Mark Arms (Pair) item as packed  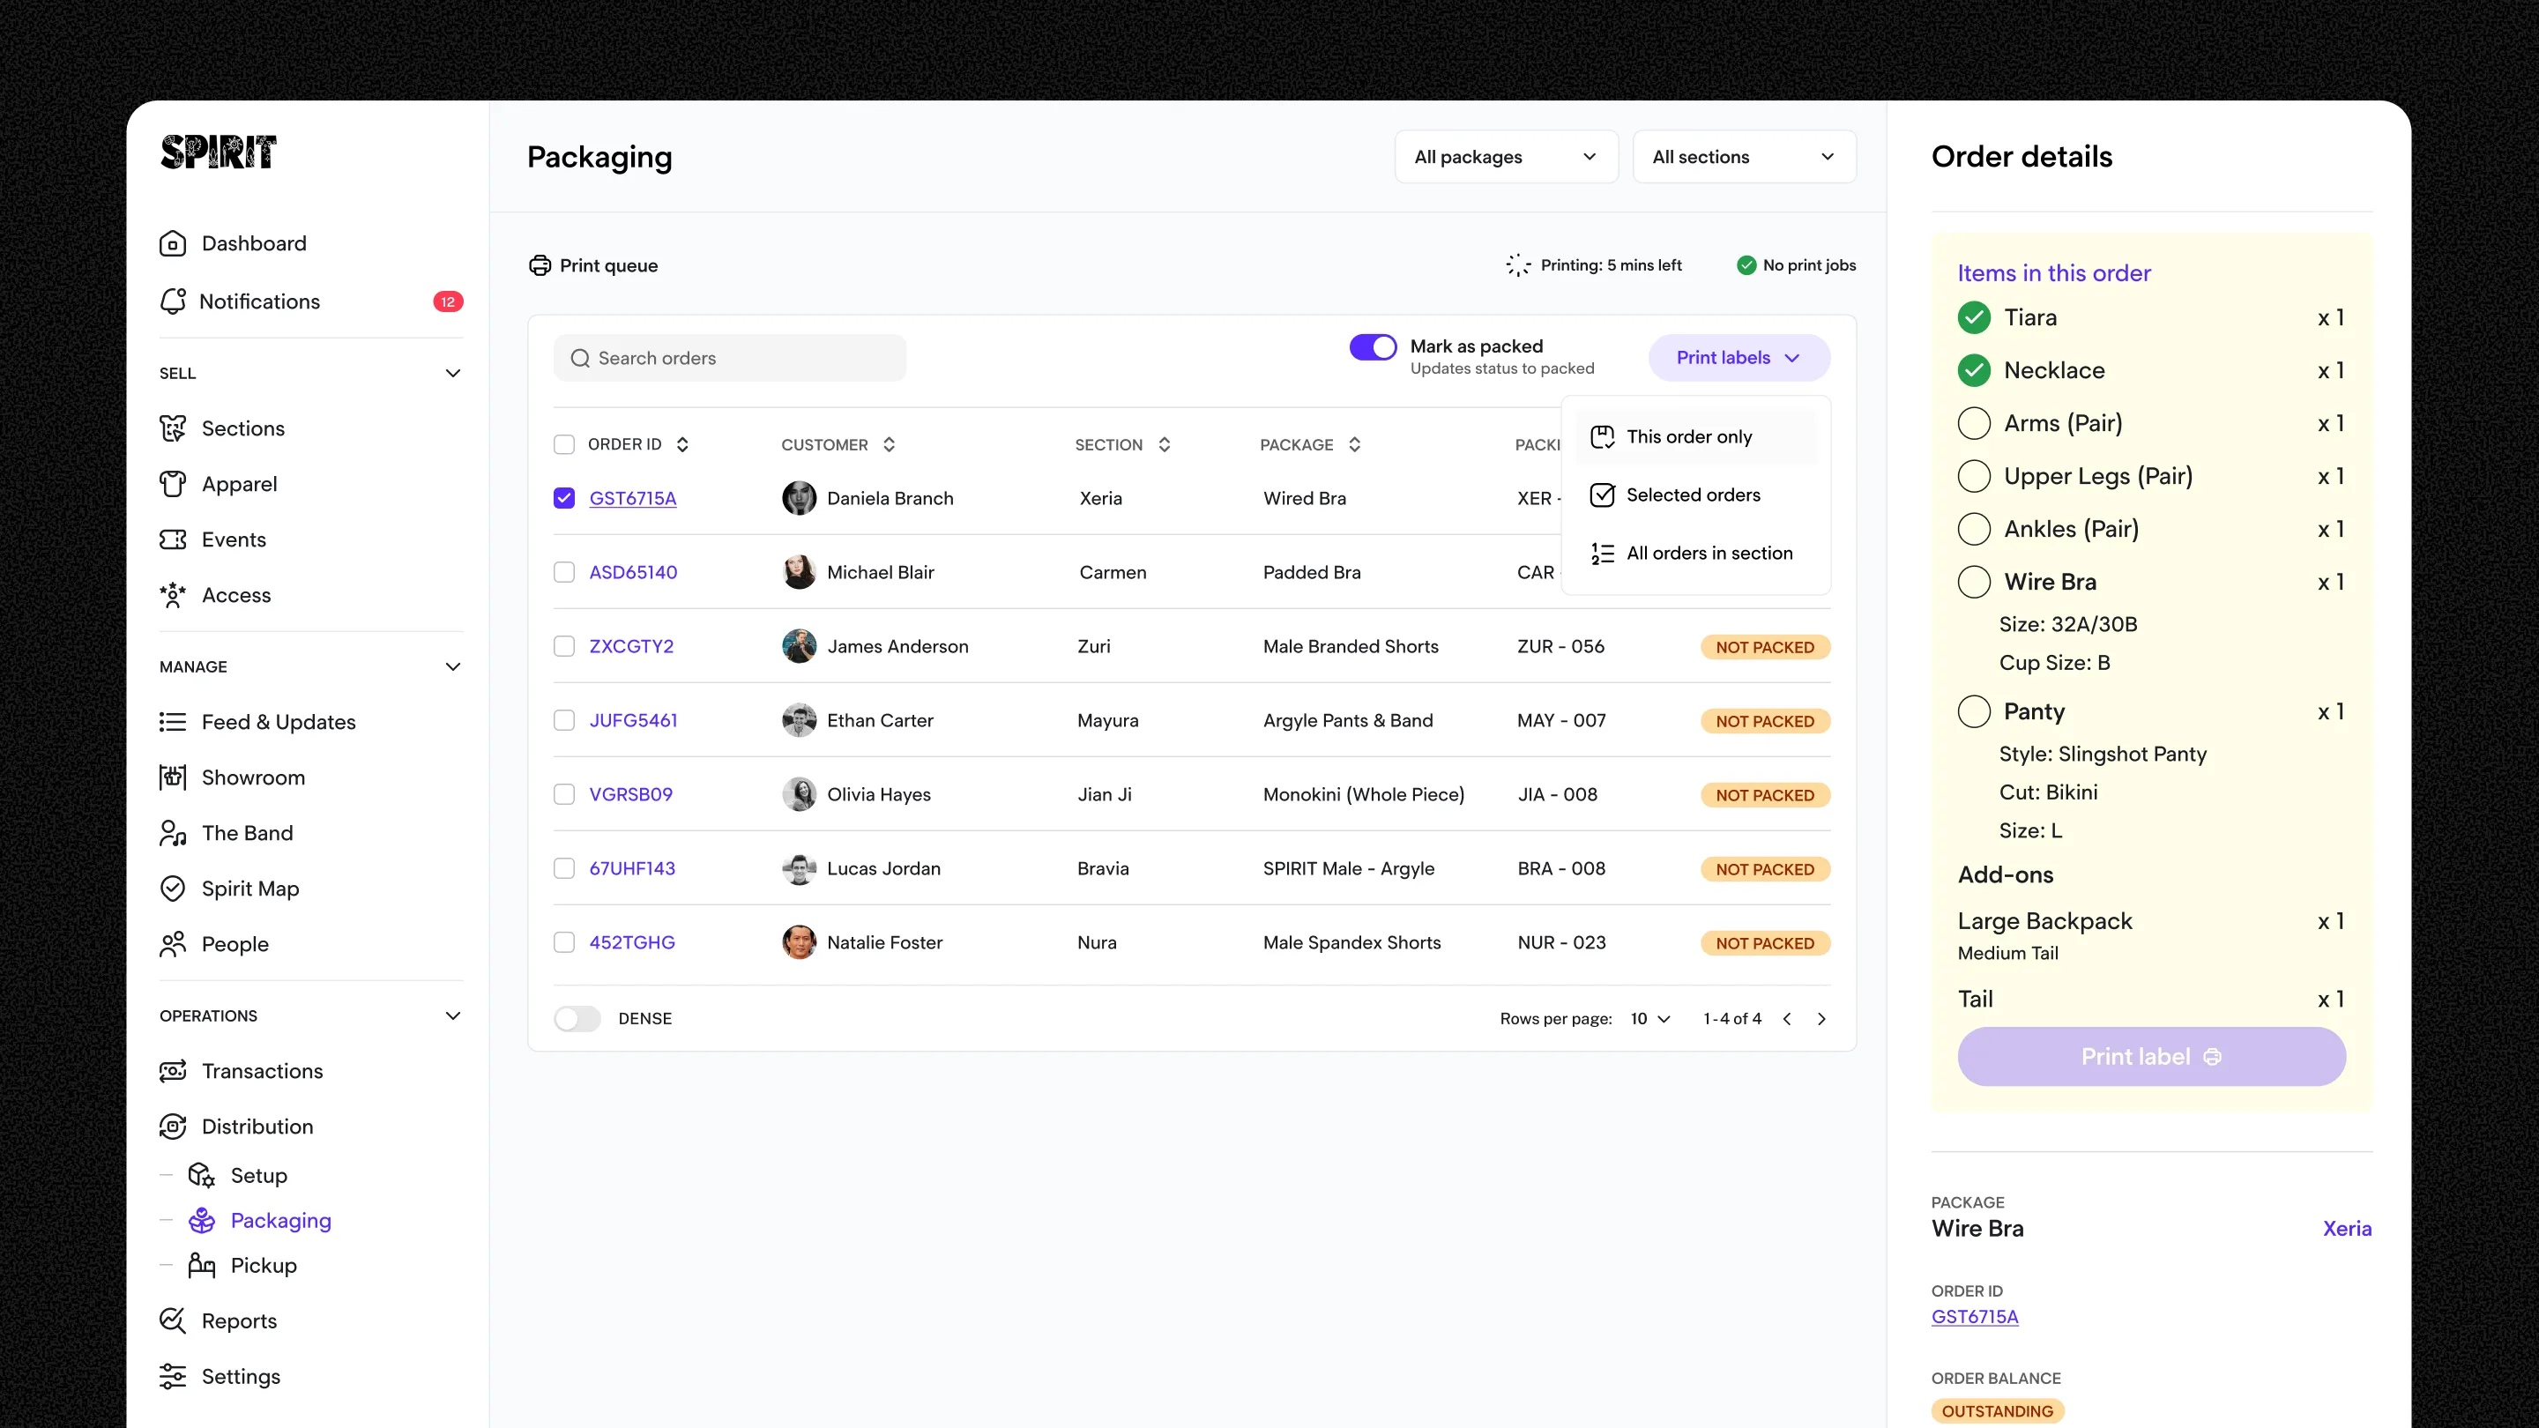click(x=1974, y=424)
